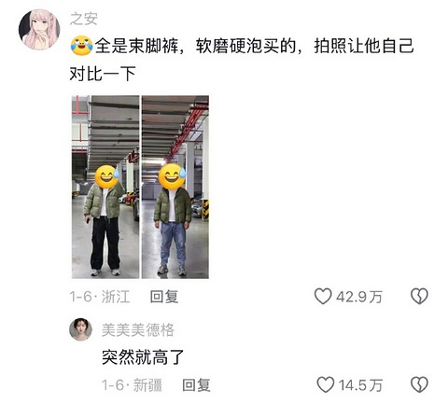The width and height of the screenshot is (448, 404).
Task: Dislike 之安's comment with broken heart
Action: point(419,296)
